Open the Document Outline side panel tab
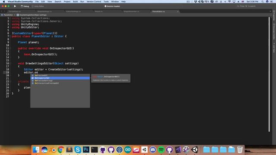The height and width of the screenshot is (155, 276). (x=274, y=31)
